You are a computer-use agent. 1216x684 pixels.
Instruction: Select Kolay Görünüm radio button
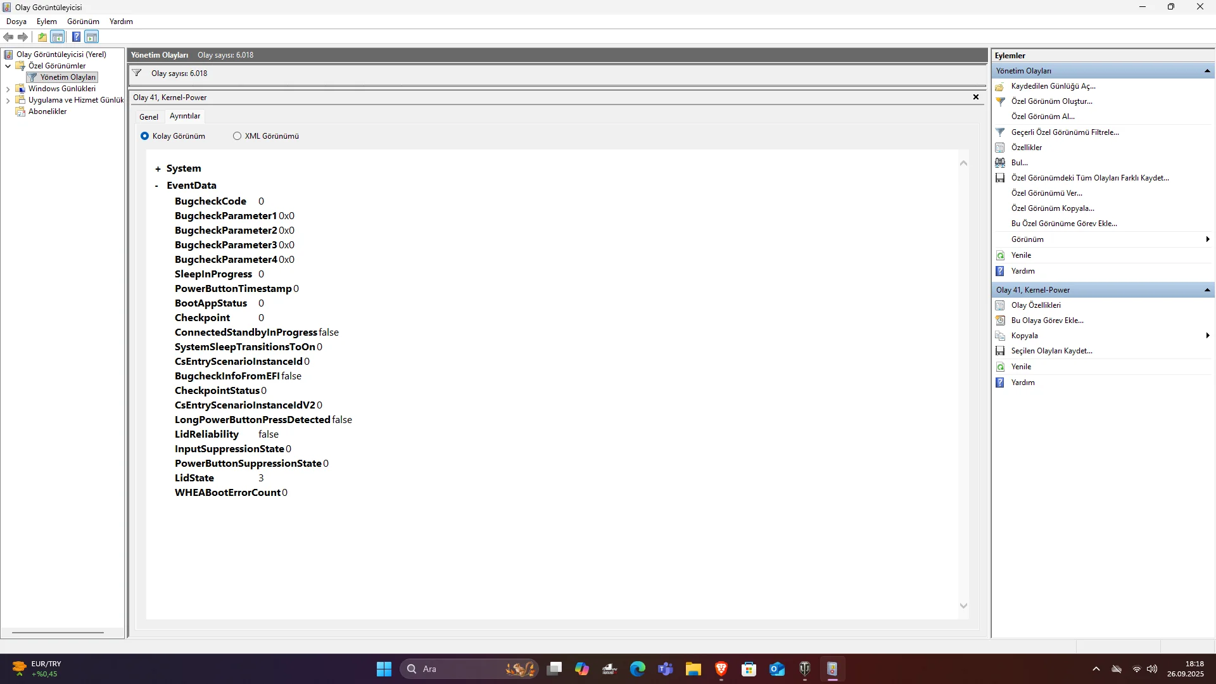[x=145, y=136]
